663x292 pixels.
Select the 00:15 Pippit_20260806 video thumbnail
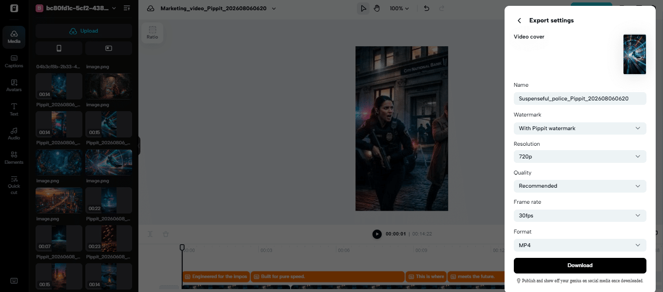coord(109,124)
